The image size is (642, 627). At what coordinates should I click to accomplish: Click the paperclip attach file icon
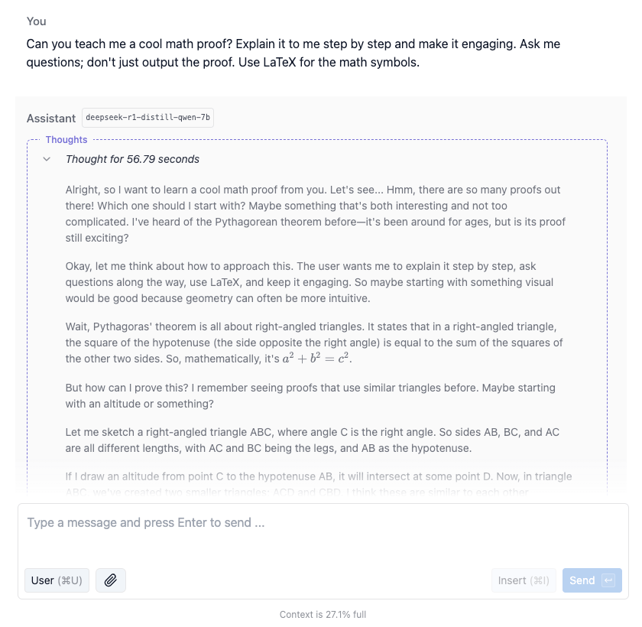tap(111, 580)
